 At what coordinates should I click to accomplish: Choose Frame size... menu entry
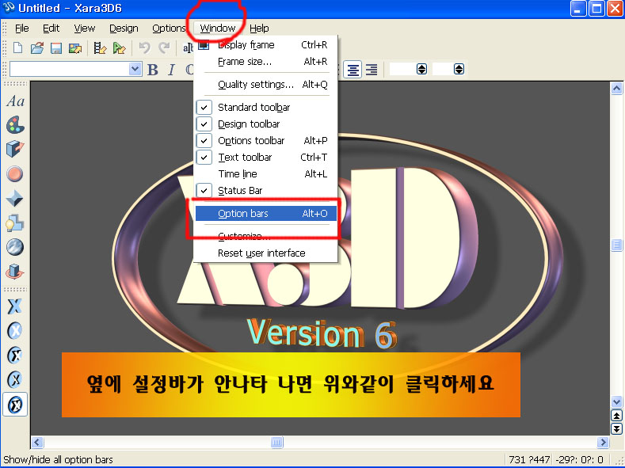coord(265,62)
